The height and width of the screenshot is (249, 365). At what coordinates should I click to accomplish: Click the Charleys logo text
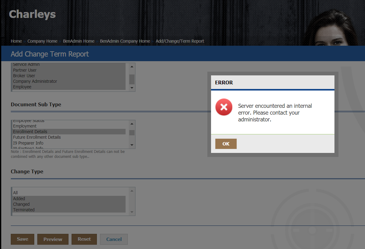pos(32,14)
